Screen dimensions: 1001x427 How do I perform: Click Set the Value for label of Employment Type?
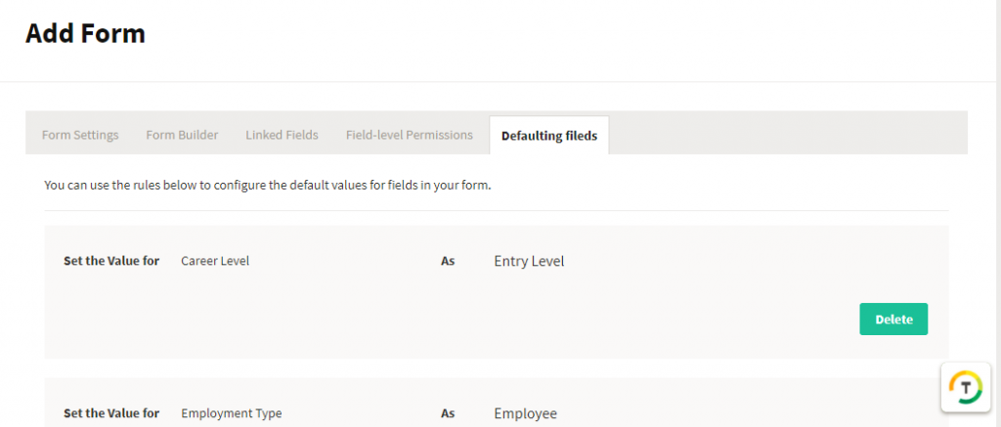111,413
